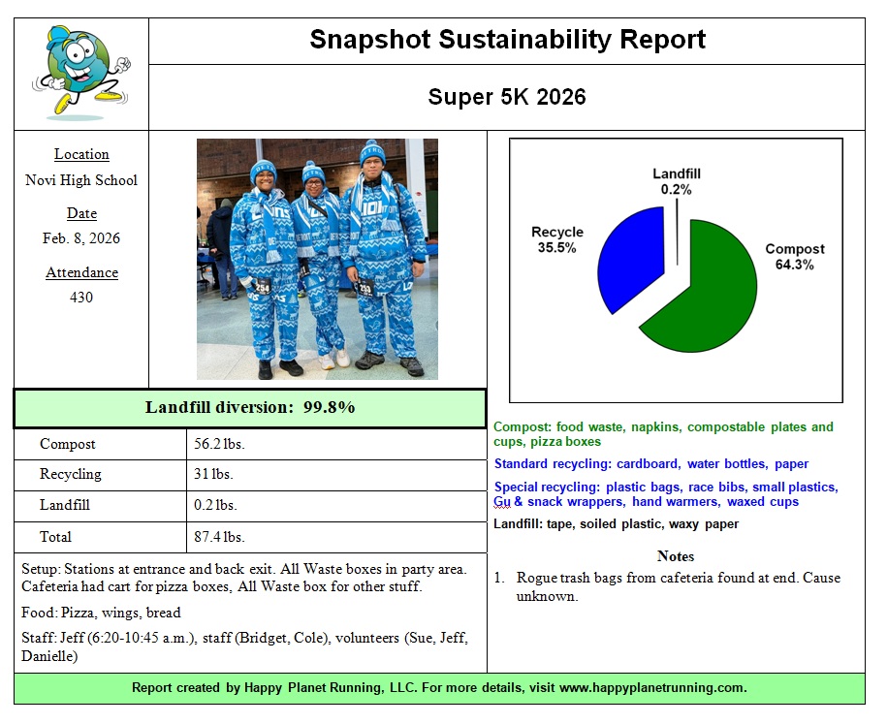Select the 87.4 lbs. total value cell
This screenshot has height=724, width=887.
point(219,537)
